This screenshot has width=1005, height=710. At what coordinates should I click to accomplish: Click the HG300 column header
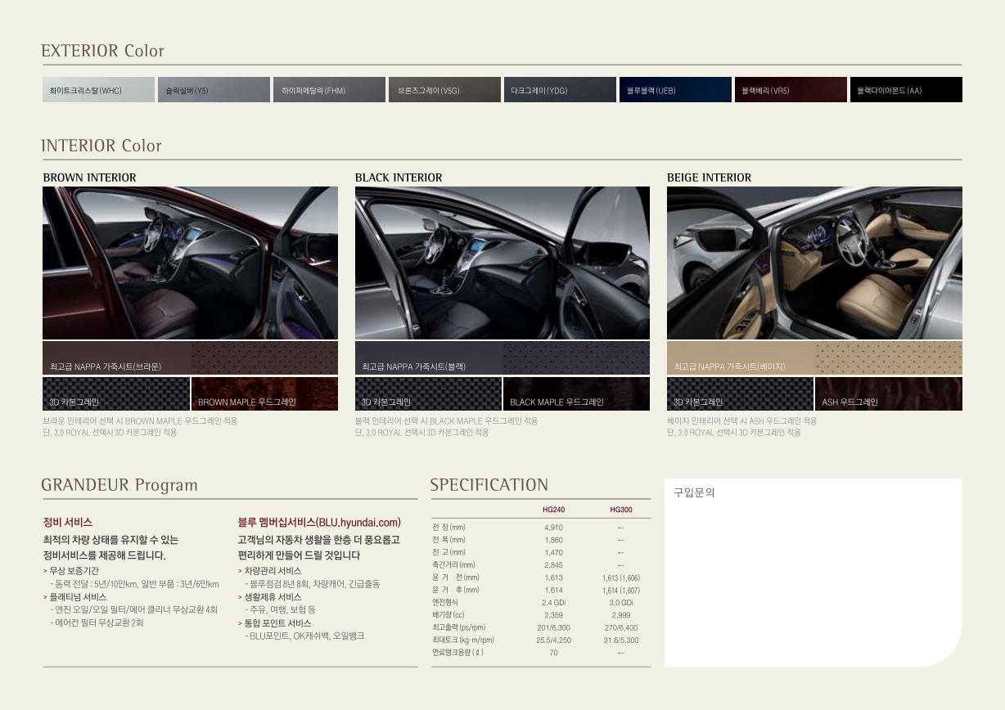[620, 510]
